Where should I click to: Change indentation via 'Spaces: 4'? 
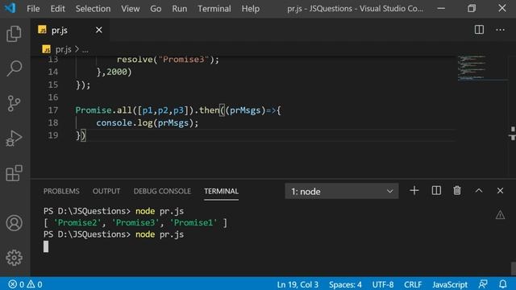point(345,284)
